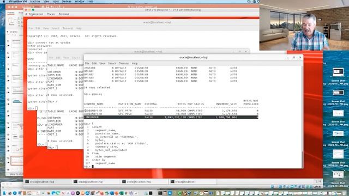Open Help menu of the front terminal
This screenshot has height=196, width=349.
135,63
